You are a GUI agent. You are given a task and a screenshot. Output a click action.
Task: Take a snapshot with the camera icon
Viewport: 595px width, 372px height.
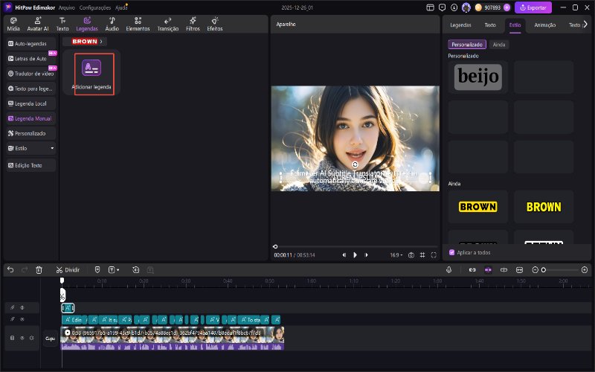pos(411,254)
